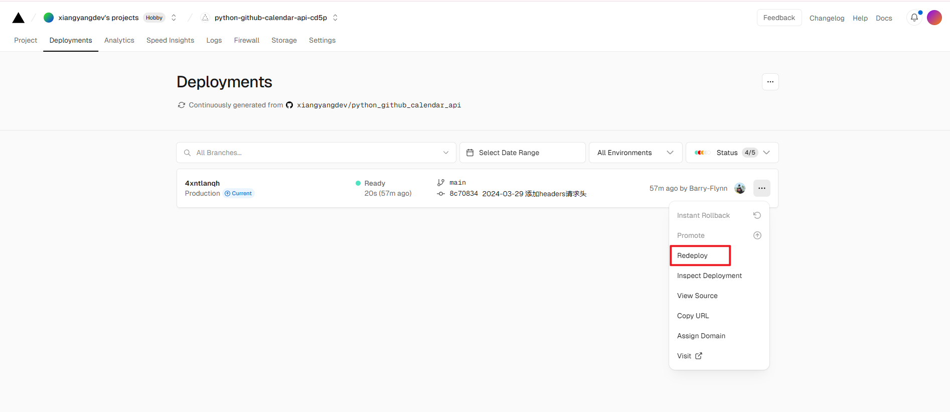Open the Settings tab
This screenshot has height=412, width=950.
[322, 40]
